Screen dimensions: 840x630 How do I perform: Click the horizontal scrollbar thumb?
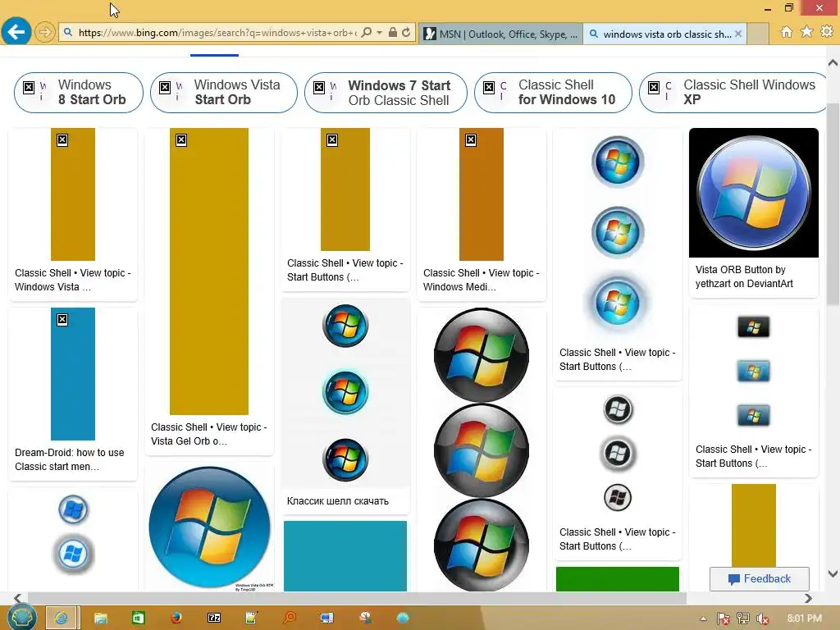tap(357, 598)
